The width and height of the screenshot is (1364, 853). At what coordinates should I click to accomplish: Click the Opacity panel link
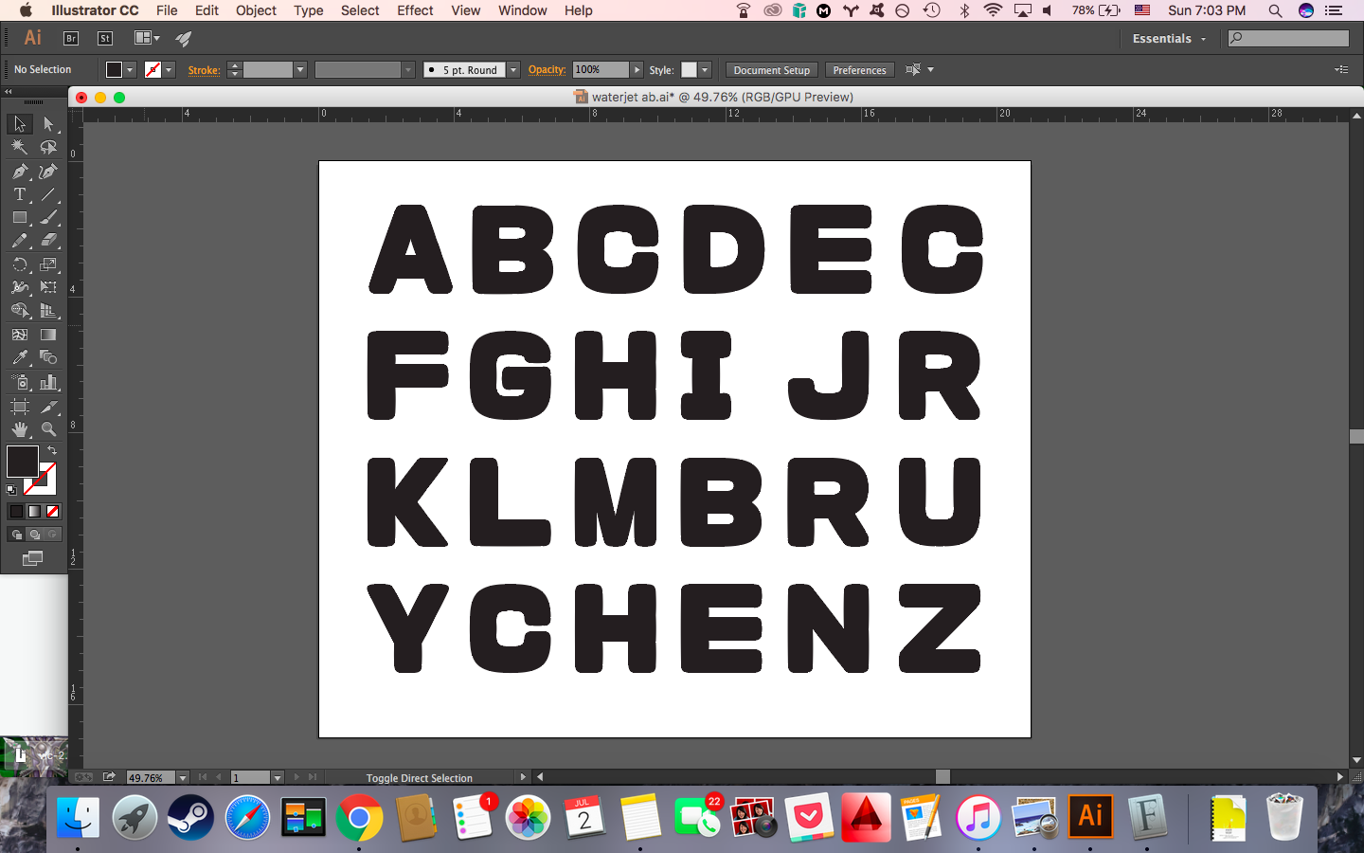pyautogui.click(x=547, y=70)
